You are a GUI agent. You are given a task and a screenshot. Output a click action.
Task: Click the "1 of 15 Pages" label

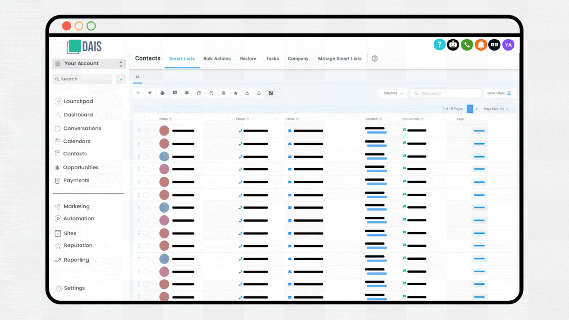click(x=452, y=109)
